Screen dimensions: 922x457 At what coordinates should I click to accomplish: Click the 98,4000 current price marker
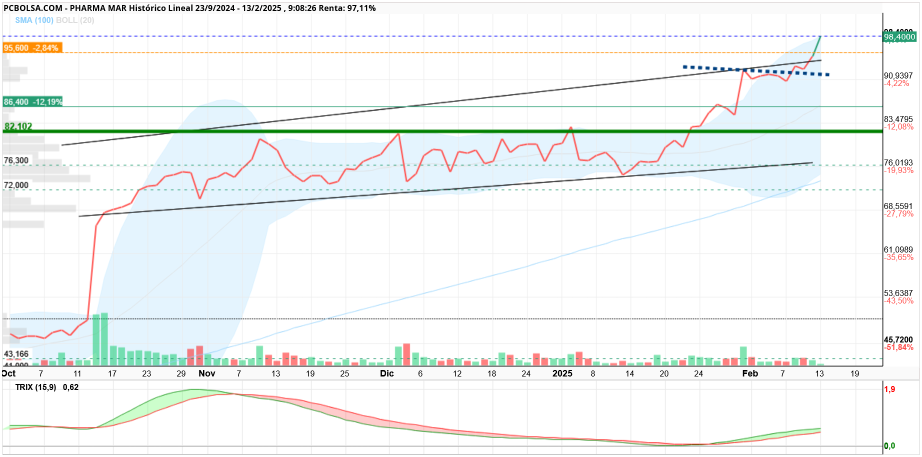coord(899,37)
